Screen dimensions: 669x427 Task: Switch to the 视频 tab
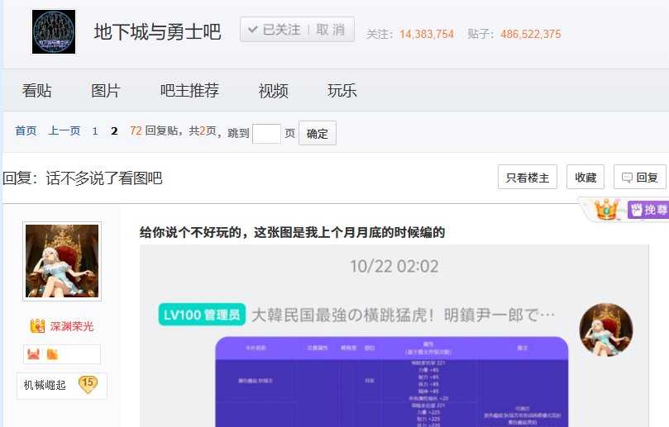[x=273, y=90]
